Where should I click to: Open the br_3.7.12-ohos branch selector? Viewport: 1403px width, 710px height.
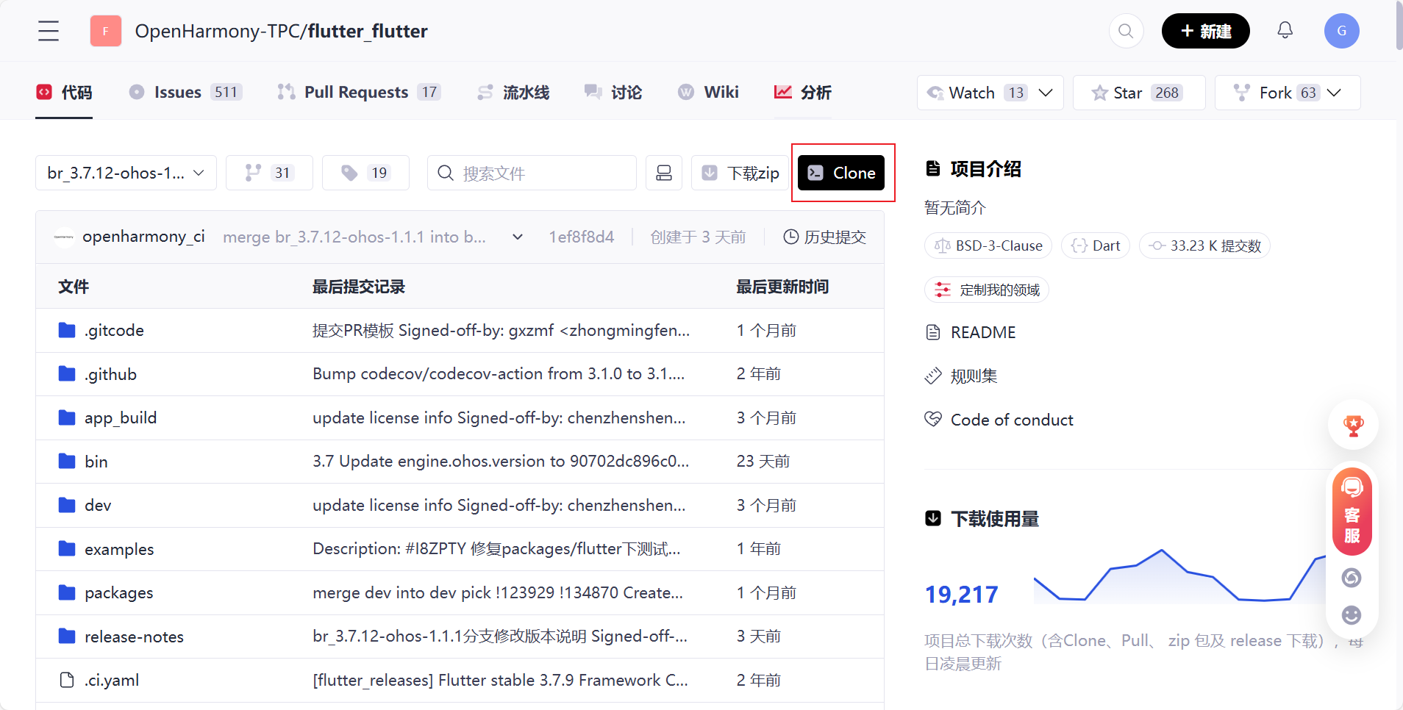(126, 173)
